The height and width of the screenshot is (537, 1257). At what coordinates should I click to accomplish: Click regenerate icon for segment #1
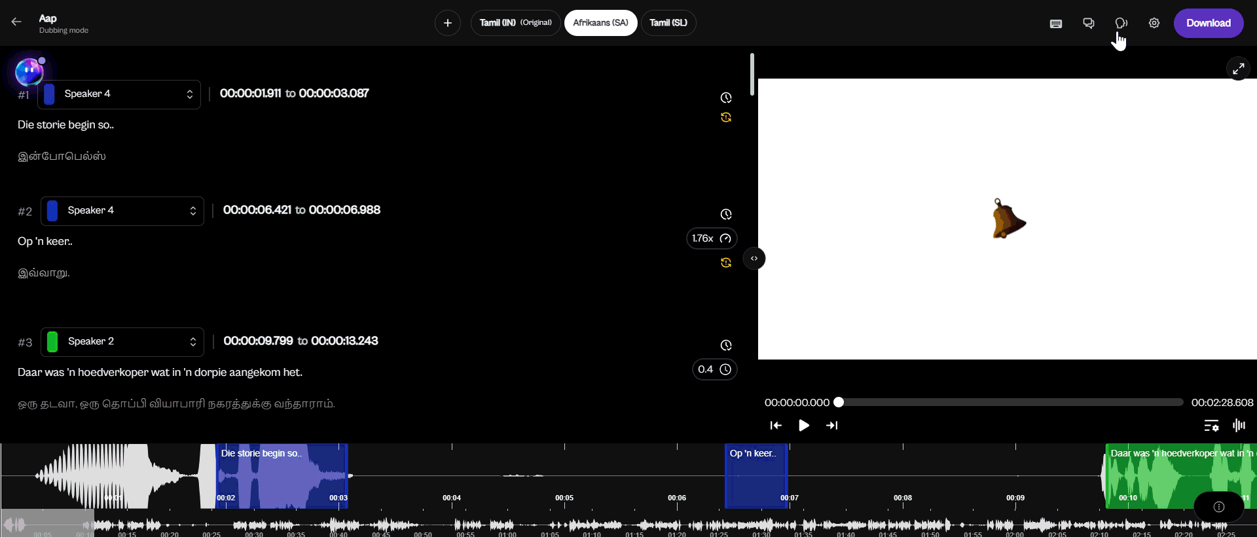pos(726,118)
